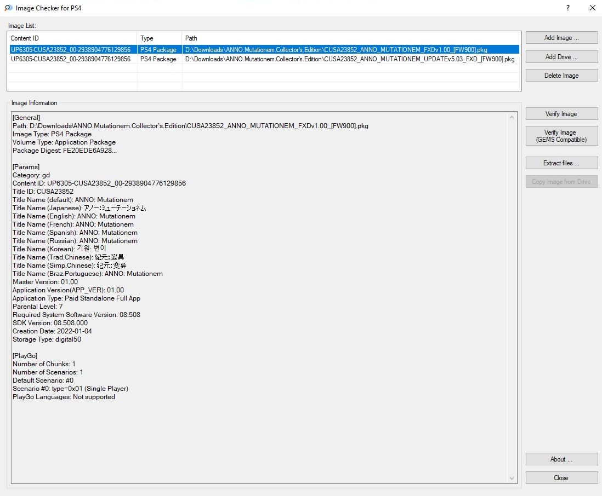Viewport: 602px width, 496px height.
Task: Click the SDK Version: 08.508.000 line
Action: coord(50,323)
